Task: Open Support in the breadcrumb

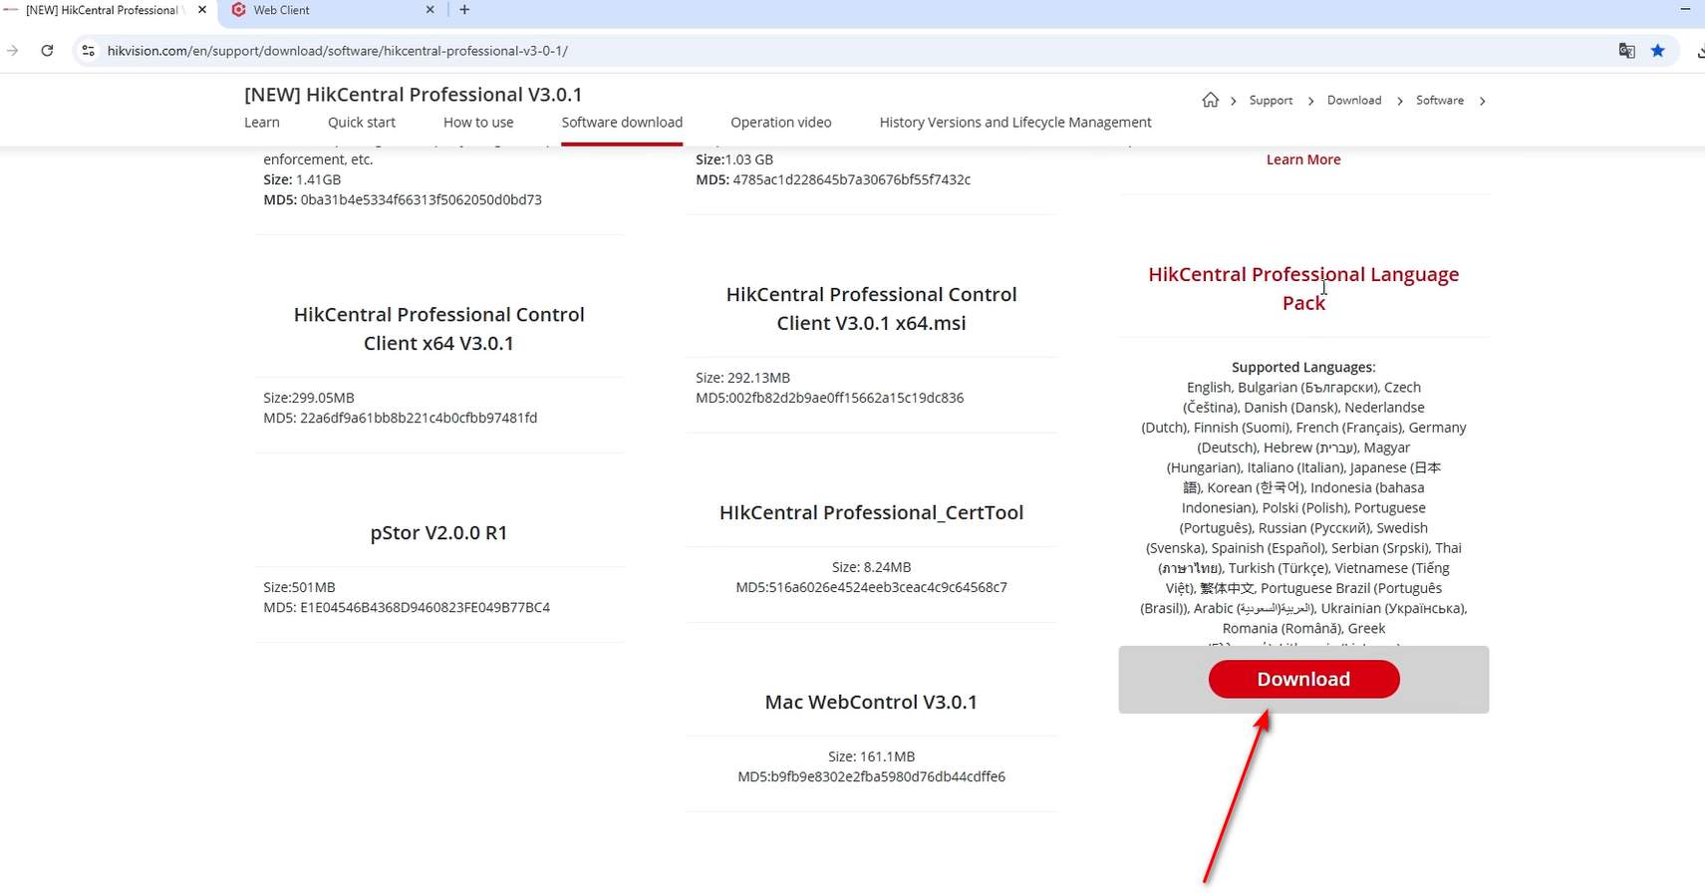Action: click(1271, 101)
